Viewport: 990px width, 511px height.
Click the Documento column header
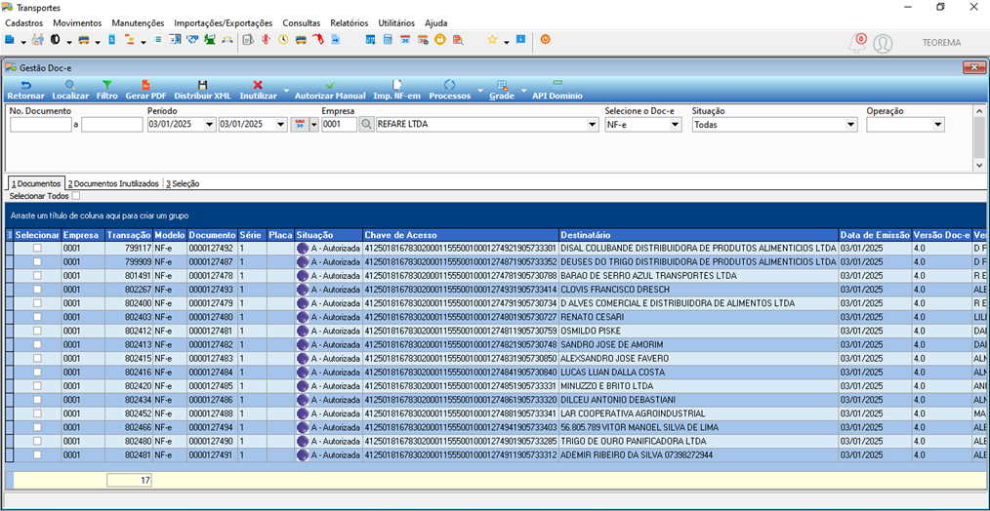(212, 235)
